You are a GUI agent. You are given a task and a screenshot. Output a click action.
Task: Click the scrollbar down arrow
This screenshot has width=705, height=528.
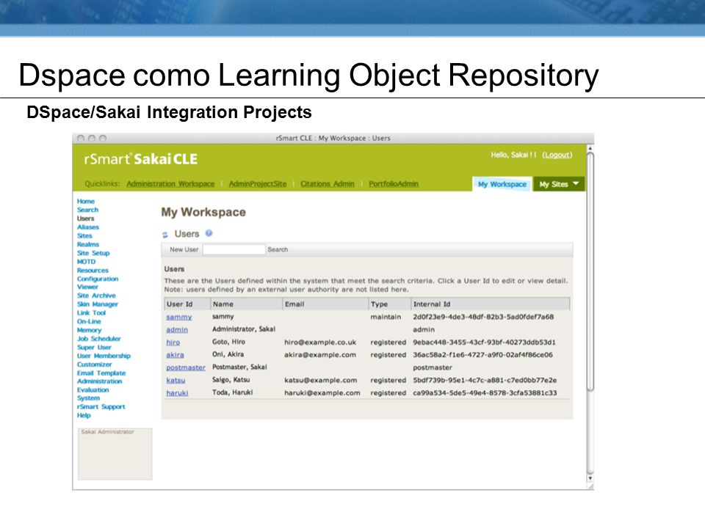point(590,478)
